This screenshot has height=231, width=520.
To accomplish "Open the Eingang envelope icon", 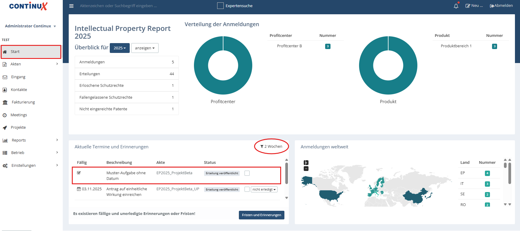I will click(5, 77).
